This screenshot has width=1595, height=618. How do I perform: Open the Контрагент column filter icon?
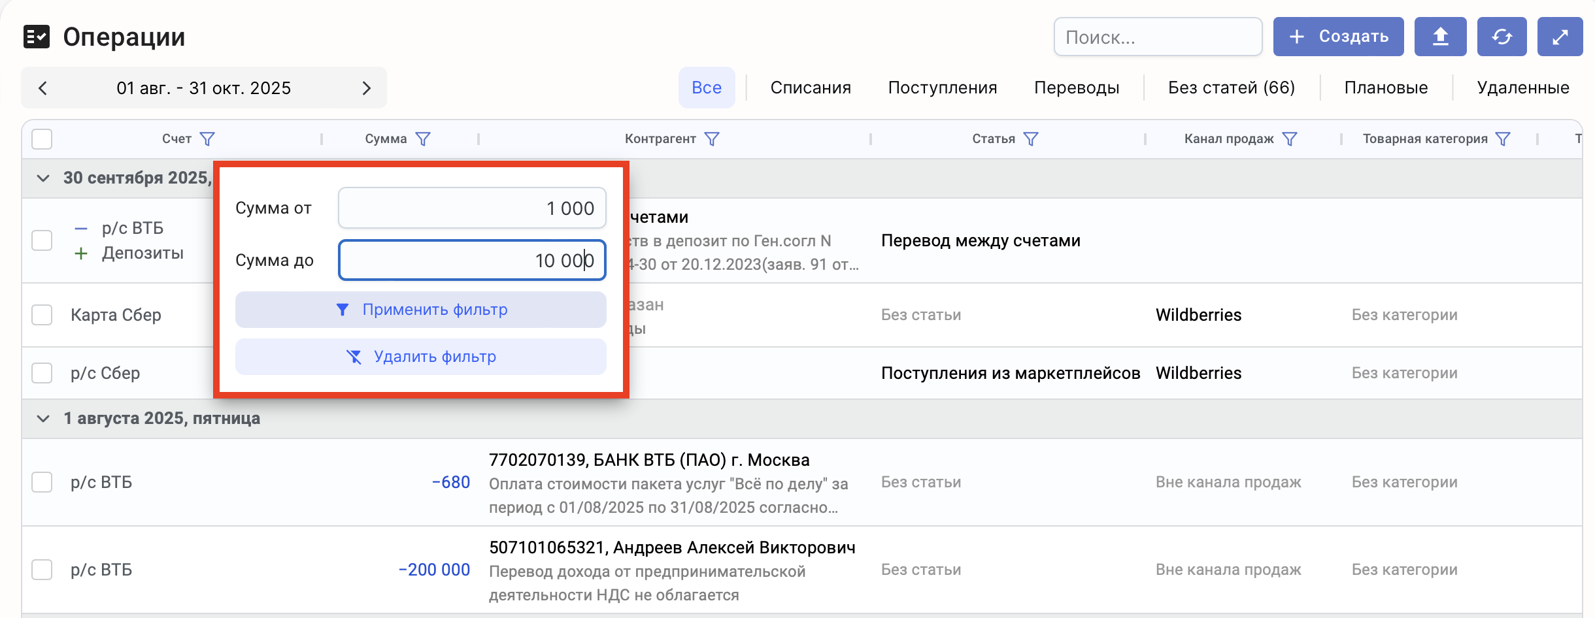[x=712, y=139]
